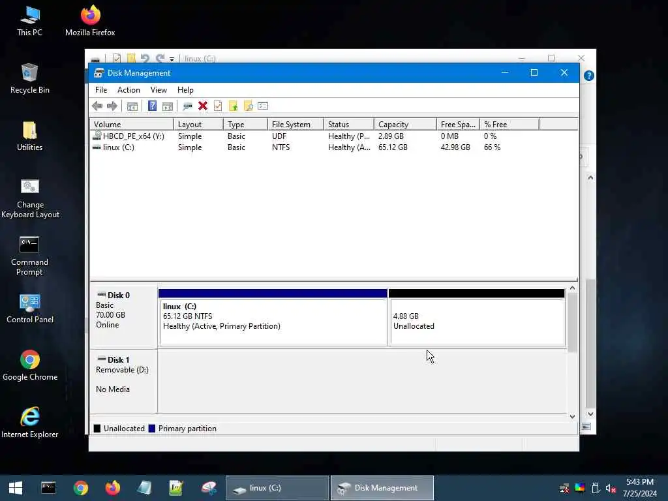Image resolution: width=668 pixels, height=501 pixels.
Task: Sort by Status column header
Action: point(348,125)
